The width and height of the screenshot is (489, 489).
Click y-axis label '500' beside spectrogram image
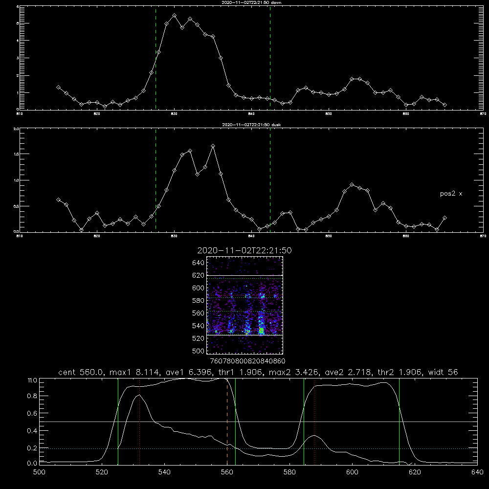(x=199, y=351)
